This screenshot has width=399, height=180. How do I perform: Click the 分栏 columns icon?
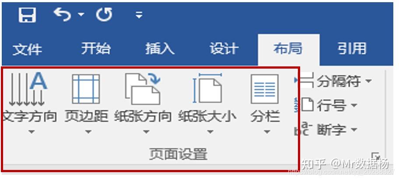point(265,89)
